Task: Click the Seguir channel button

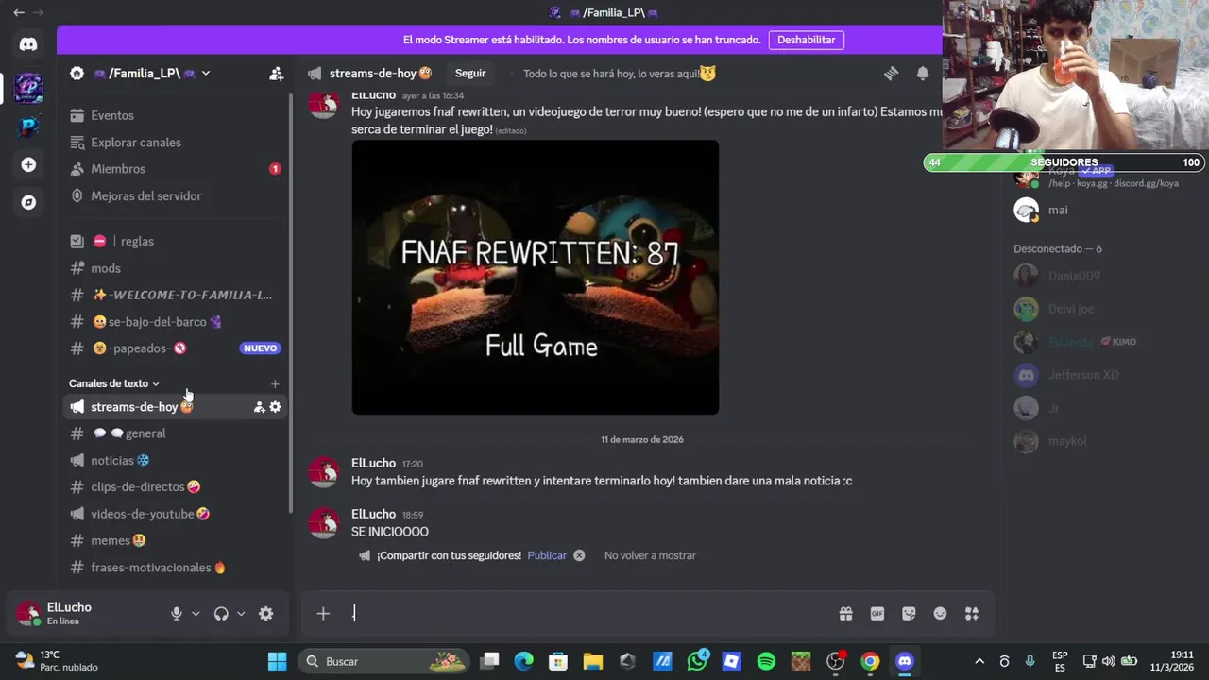Action: pos(470,74)
